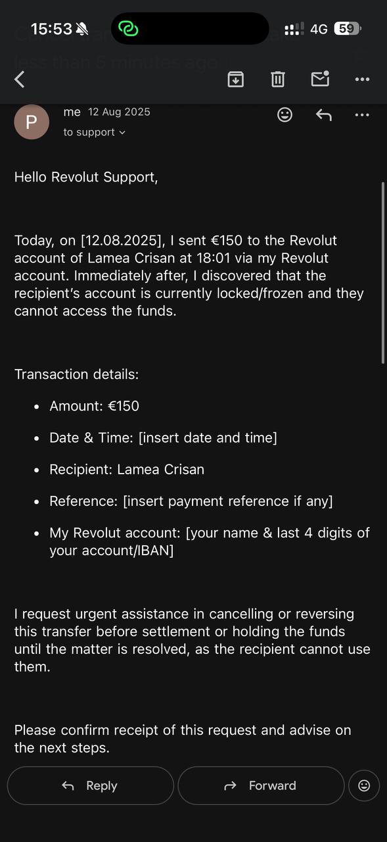Viewport: 387px width, 842px height.
Task: Tap Forward at the bottom
Action: point(261,785)
